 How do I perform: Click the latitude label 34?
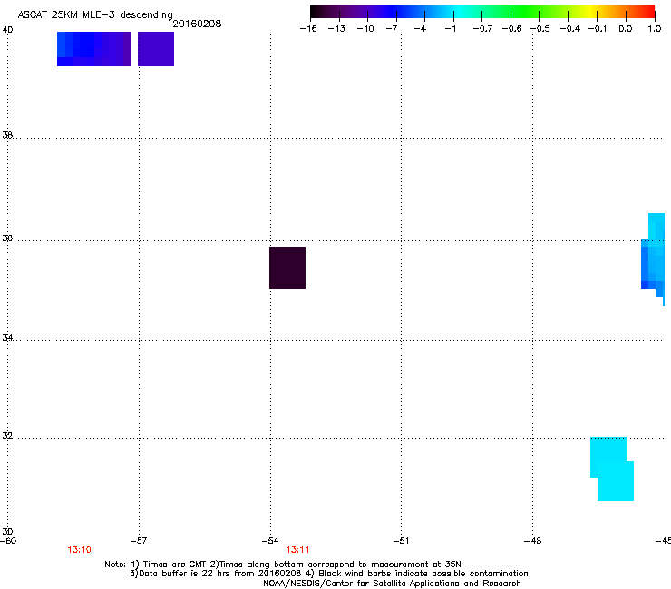7,338
